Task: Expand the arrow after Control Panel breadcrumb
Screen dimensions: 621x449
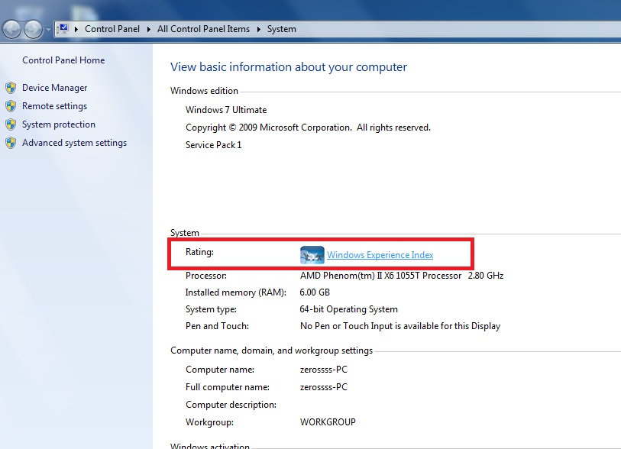Action: pos(149,29)
